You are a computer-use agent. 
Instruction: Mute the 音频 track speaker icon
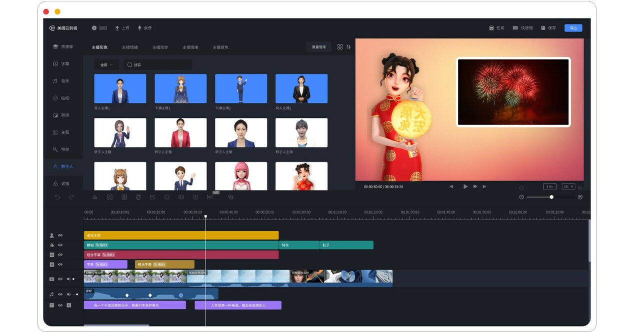coord(68,294)
